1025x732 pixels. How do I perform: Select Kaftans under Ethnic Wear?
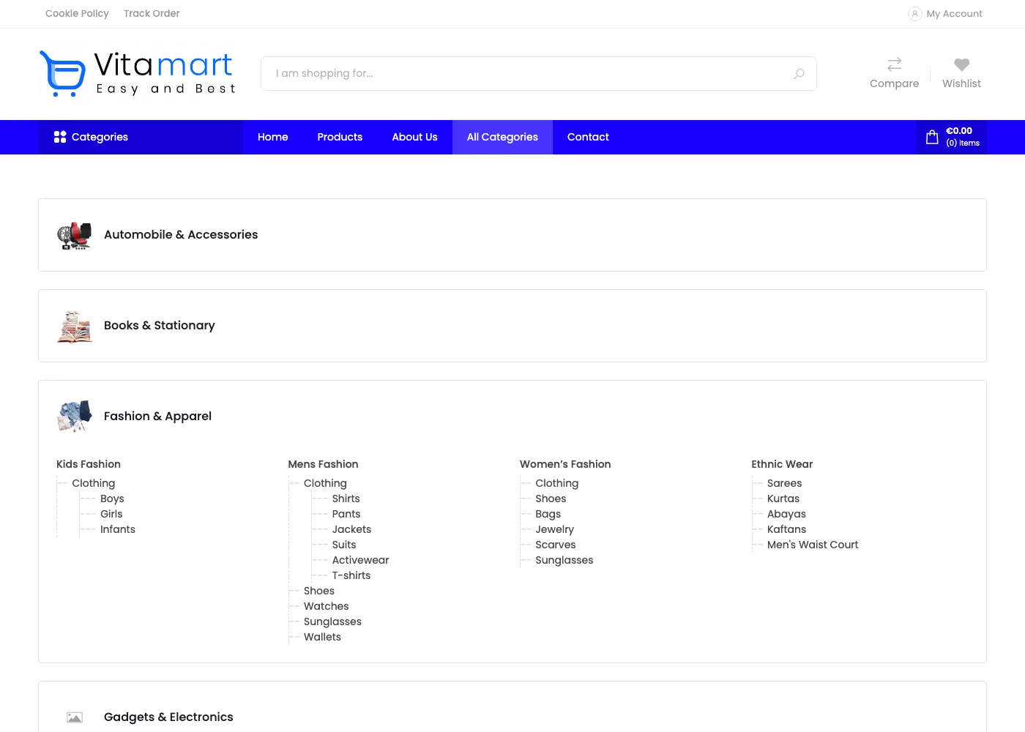click(x=786, y=529)
